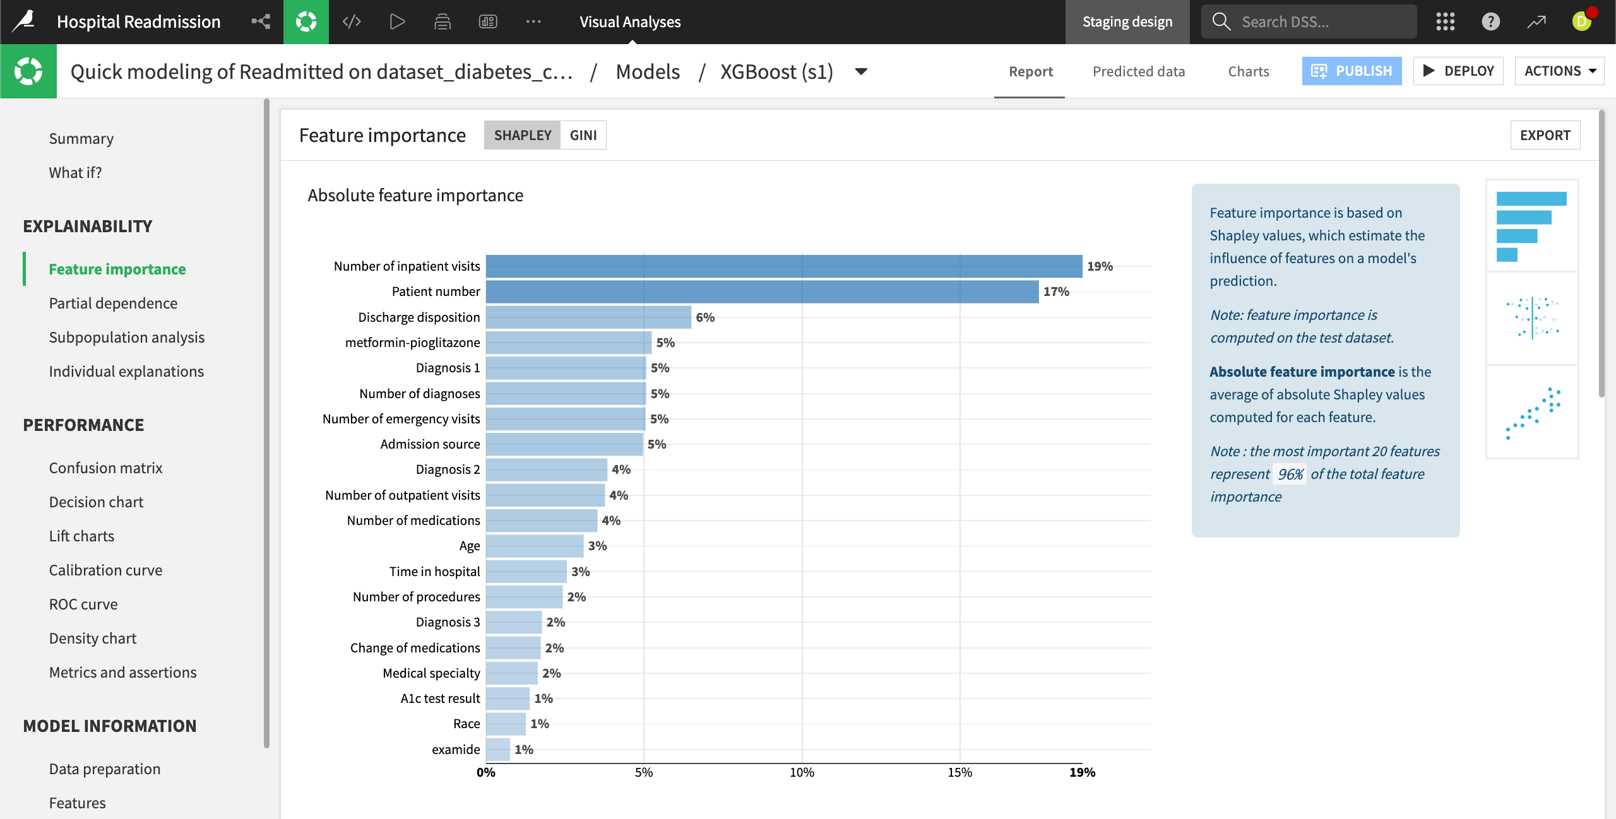Open the ROC curve section
Screen dimensions: 1616x819
pyautogui.click(x=83, y=604)
